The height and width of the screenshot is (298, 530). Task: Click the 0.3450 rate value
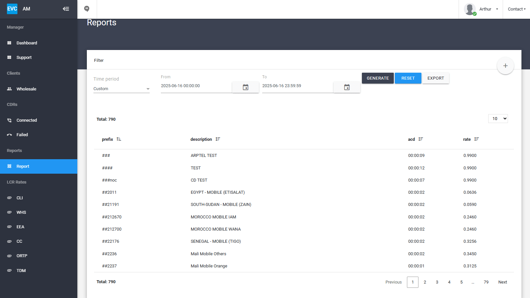(x=470, y=254)
